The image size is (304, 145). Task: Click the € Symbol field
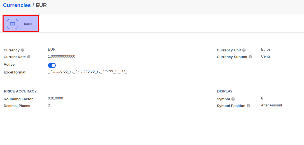262,98
